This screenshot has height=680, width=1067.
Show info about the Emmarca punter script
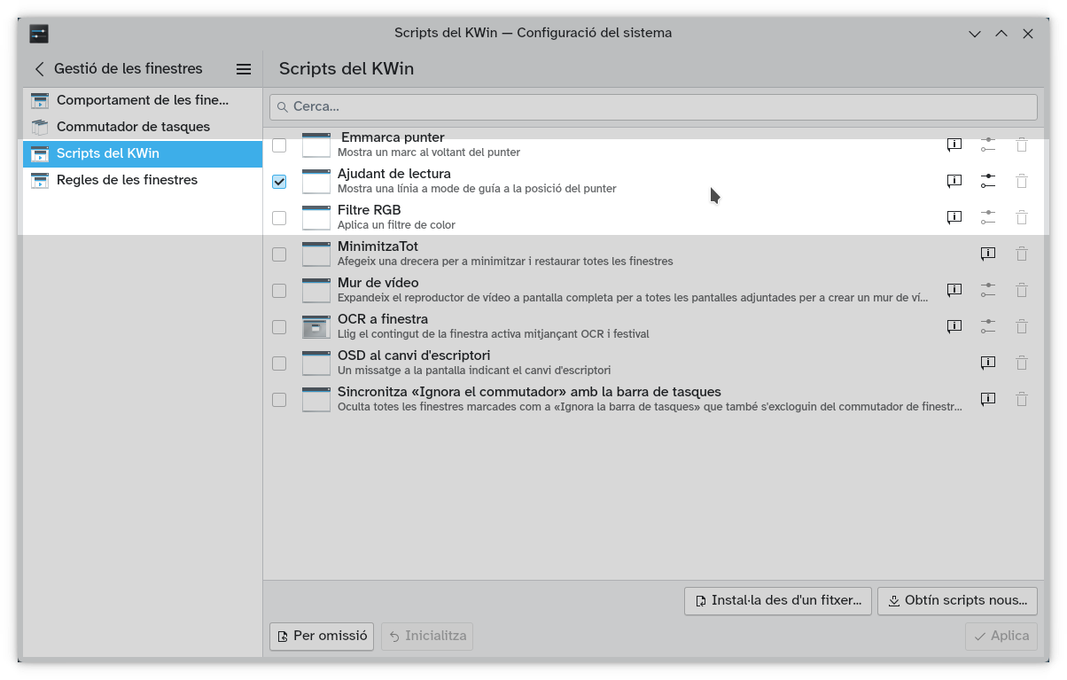(954, 145)
